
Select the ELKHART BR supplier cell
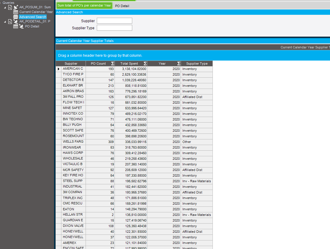tap(73, 86)
